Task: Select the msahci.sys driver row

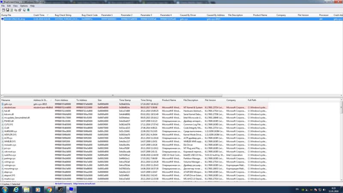Action: click(x=134, y=179)
